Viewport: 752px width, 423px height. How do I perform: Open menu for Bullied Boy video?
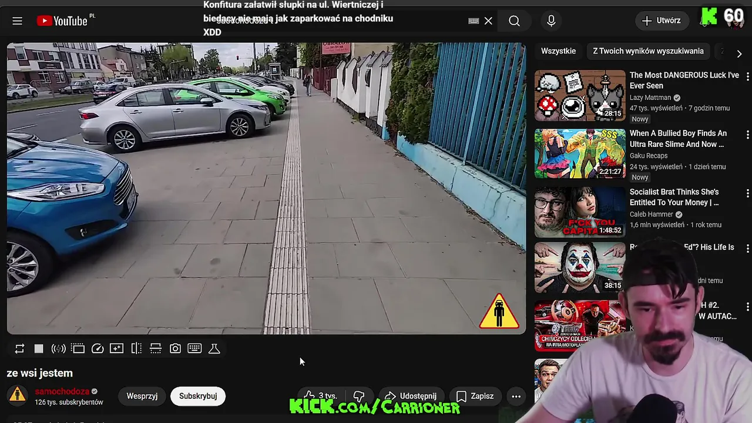point(747,135)
